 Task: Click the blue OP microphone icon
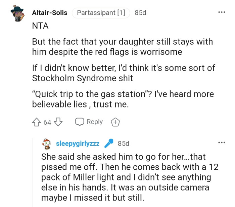[x=109, y=144]
